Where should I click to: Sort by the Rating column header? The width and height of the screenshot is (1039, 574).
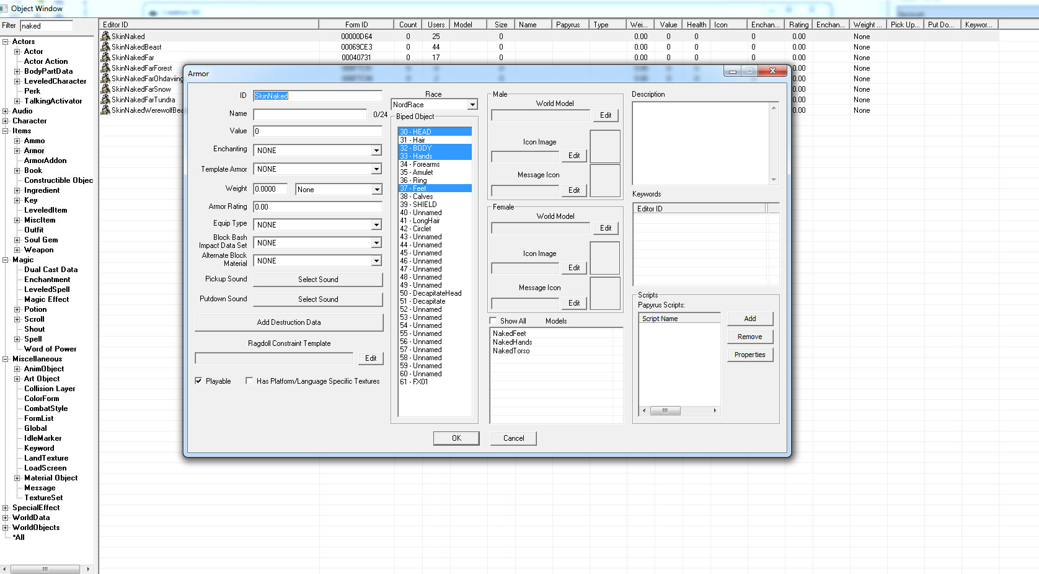tap(798, 25)
